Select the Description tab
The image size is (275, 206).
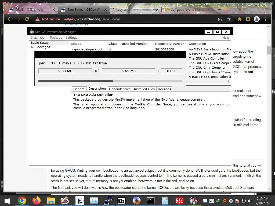pyautogui.click(x=97, y=89)
